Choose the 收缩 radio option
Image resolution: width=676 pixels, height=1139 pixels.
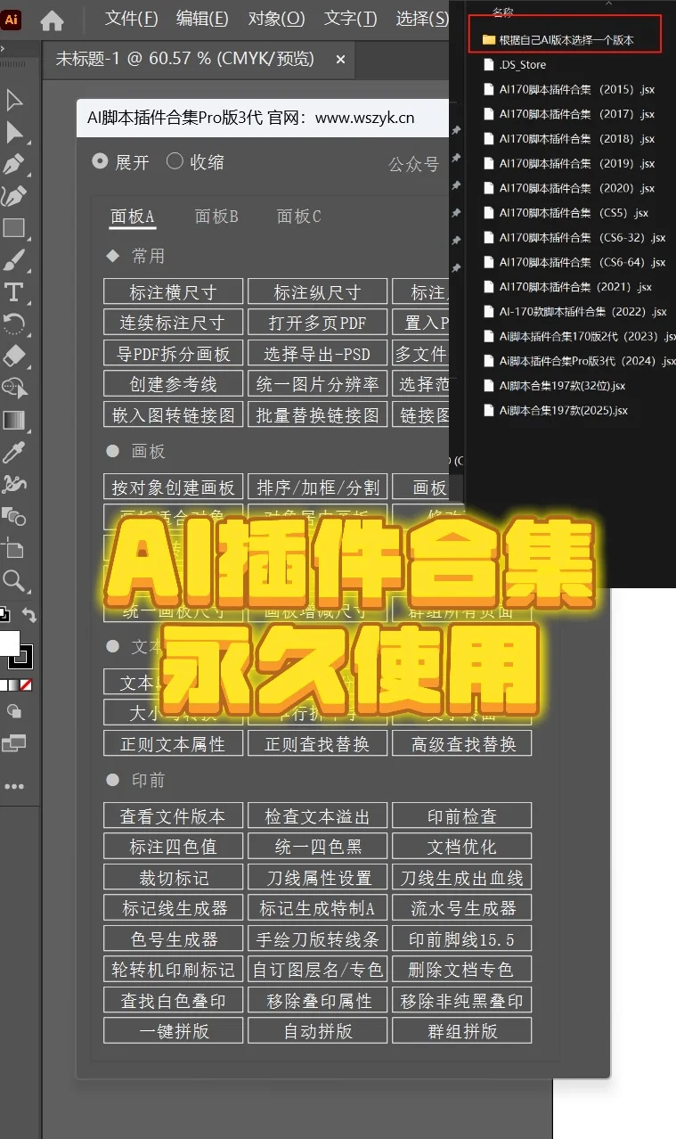tap(195, 162)
